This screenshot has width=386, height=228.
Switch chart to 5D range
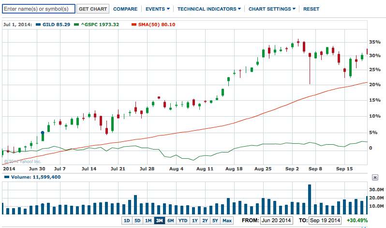137,221
